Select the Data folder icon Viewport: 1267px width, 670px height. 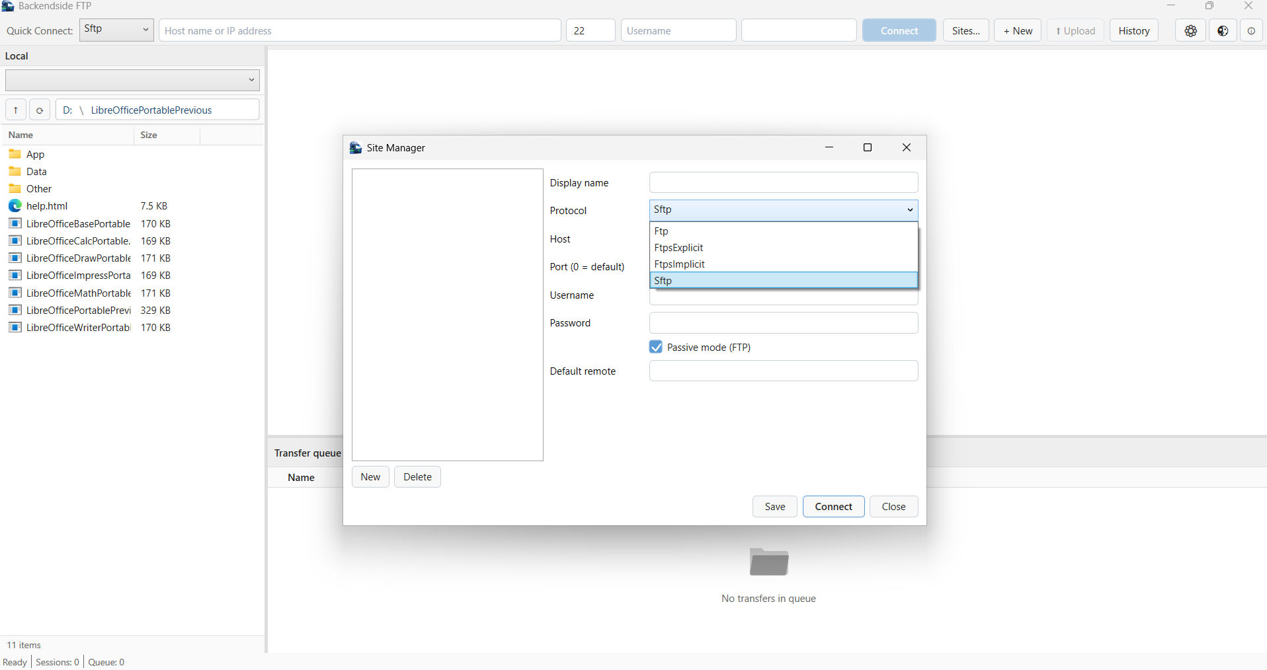pyautogui.click(x=15, y=171)
